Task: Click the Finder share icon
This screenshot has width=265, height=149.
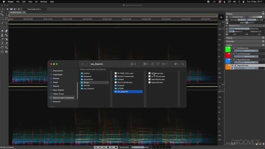Action: [153, 64]
